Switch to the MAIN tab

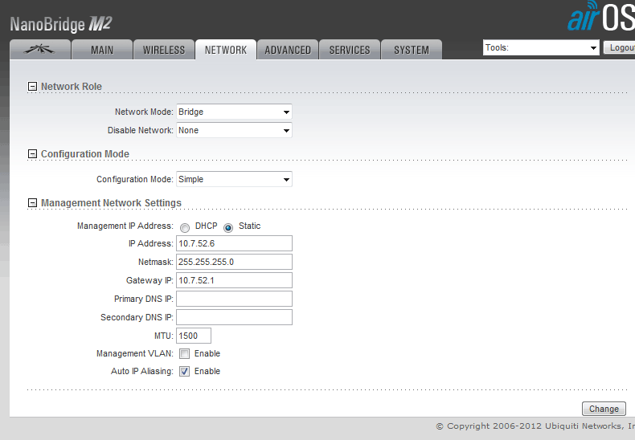(x=102, y=49)
